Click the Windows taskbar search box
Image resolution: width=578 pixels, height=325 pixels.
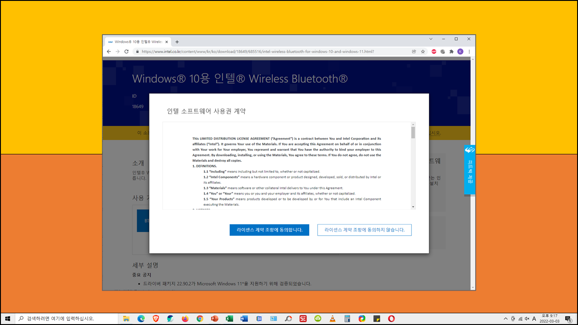click(x=67, y=319)
